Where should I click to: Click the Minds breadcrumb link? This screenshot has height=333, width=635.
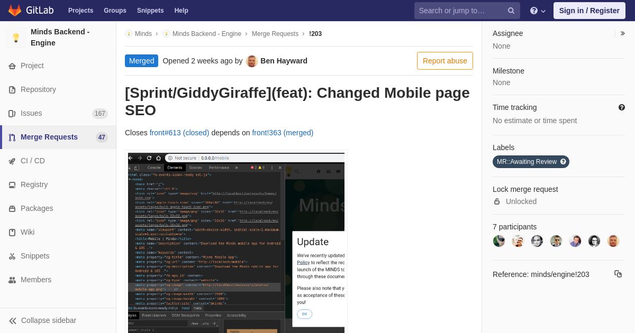[143, 34]
